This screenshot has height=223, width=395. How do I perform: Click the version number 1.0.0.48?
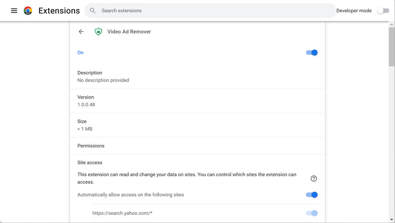(x=86, y=104)
